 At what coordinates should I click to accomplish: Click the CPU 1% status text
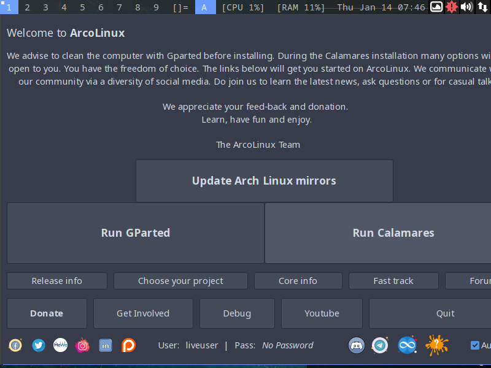click(243, 7)
